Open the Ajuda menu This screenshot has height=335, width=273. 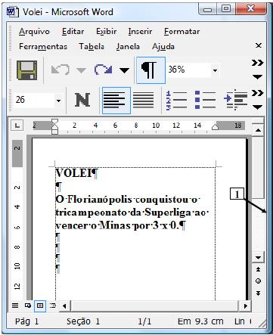(163, 47)
